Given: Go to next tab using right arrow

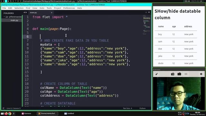Looking at the screenshot, I should [x=26, y=12].
